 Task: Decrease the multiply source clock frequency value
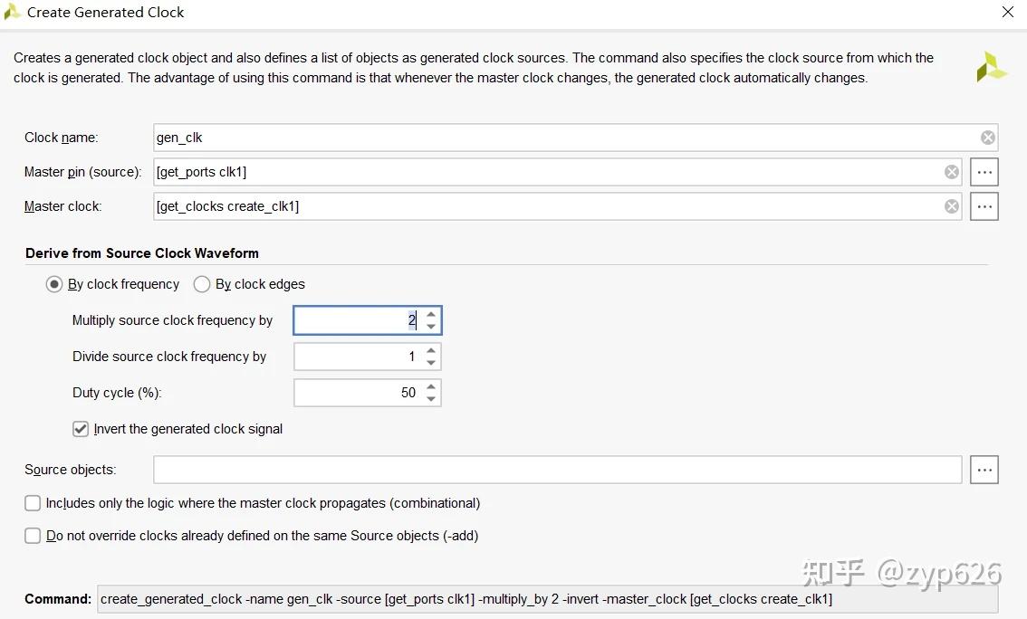coord(431,327)
